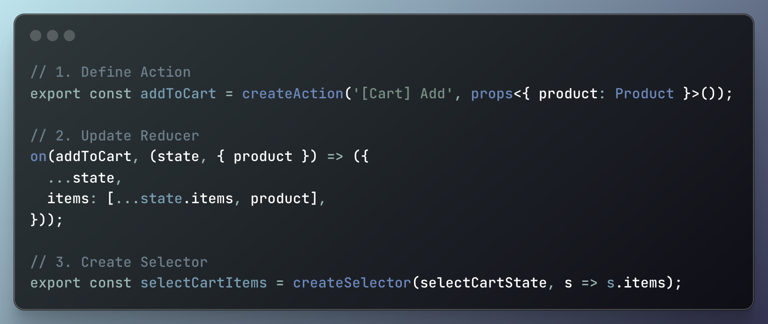
Task: Click the rightmost gray window dot
Action: [x=69, y=36]
